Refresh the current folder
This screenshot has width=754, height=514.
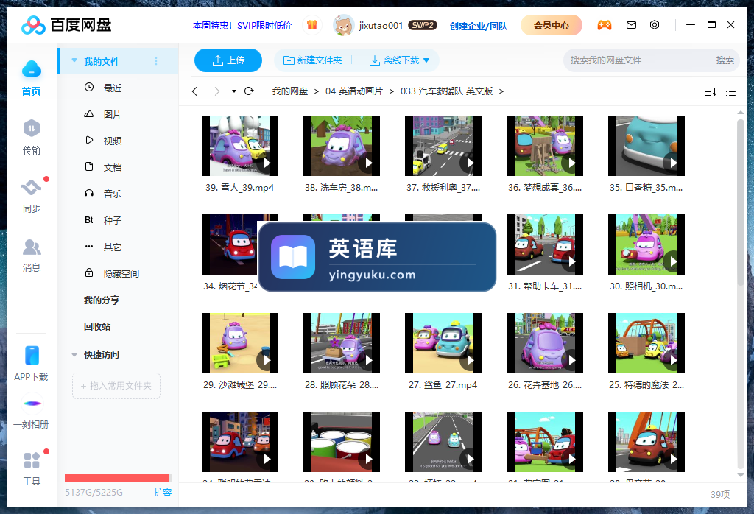249,91
